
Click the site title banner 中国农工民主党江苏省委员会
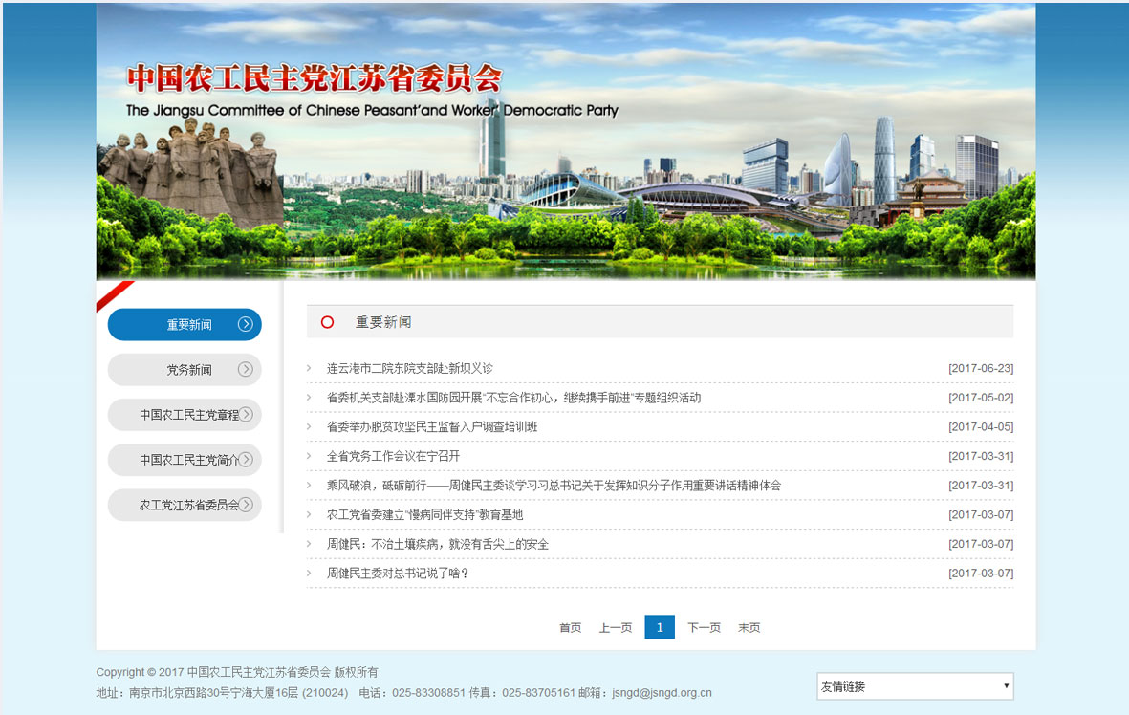coord(315,78)
